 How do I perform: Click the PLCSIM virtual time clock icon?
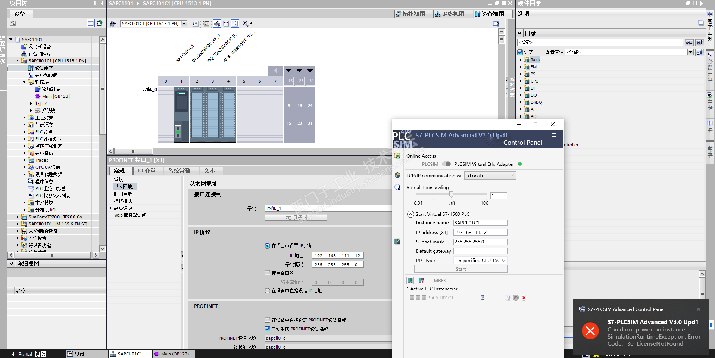tap(397, 187)
